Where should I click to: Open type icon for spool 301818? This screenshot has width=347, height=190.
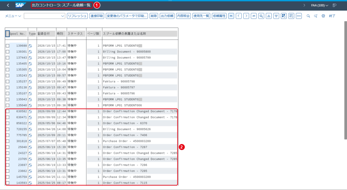[x=30, y=141]
